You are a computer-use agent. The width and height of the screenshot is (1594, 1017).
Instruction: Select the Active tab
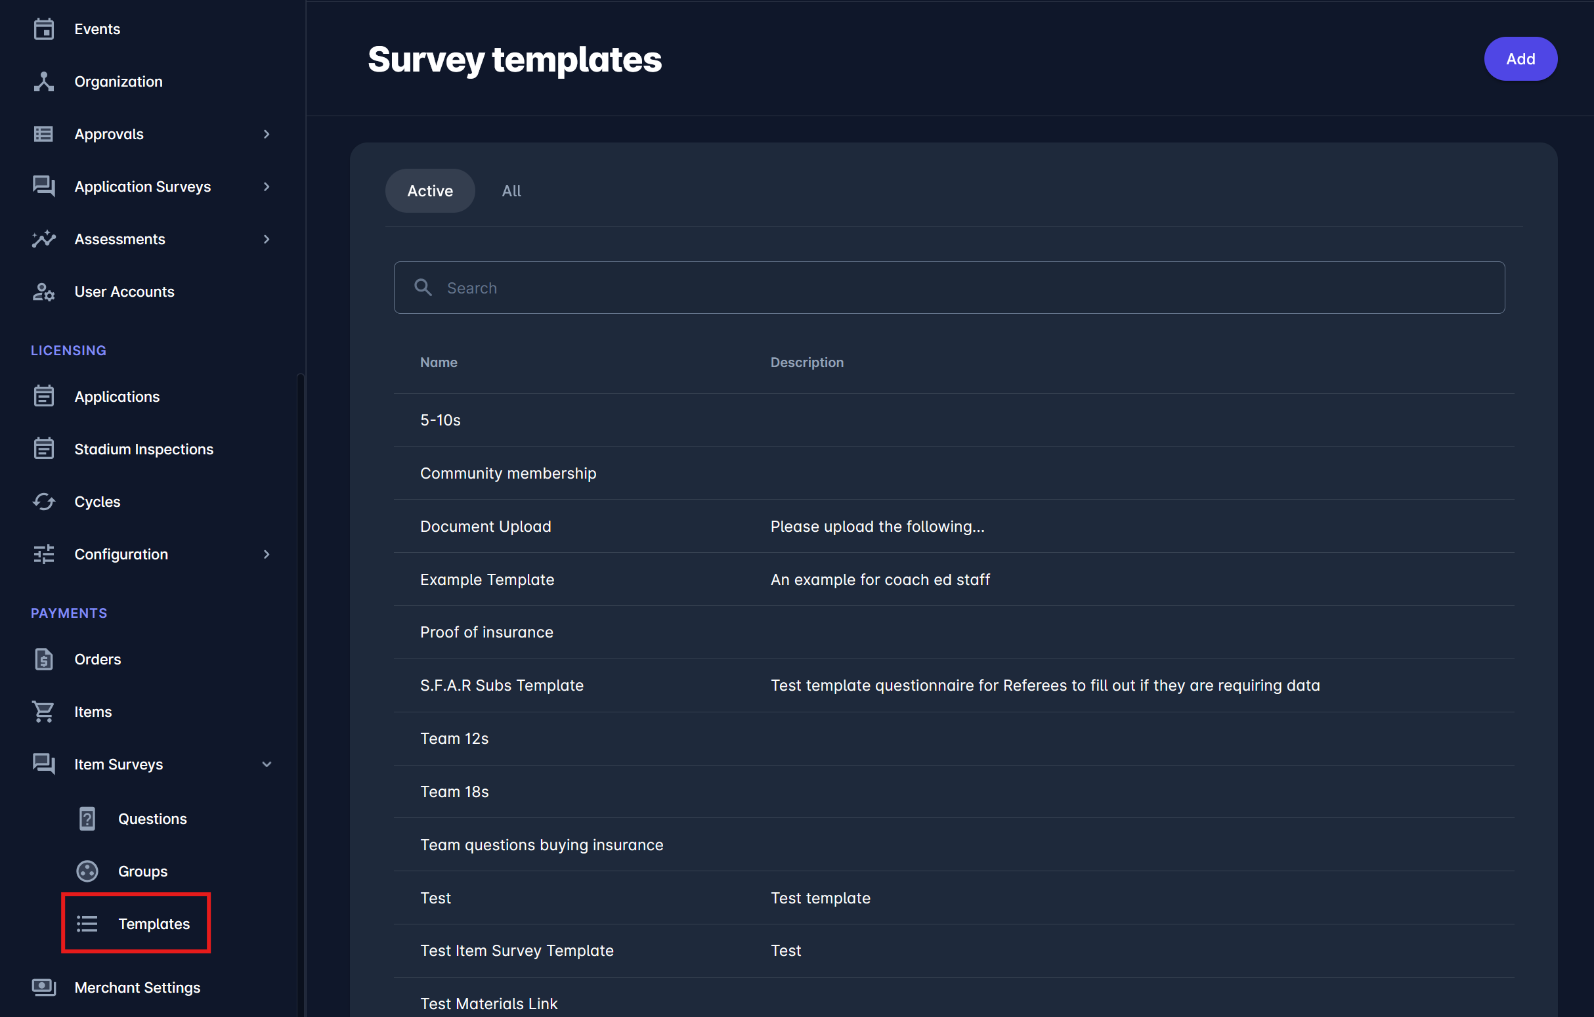tap(429, 190)
